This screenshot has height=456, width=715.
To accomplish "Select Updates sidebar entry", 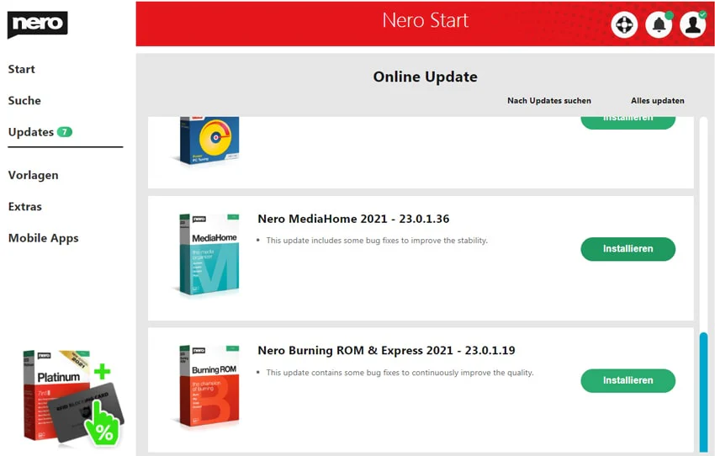I will (x=31, y=132).
